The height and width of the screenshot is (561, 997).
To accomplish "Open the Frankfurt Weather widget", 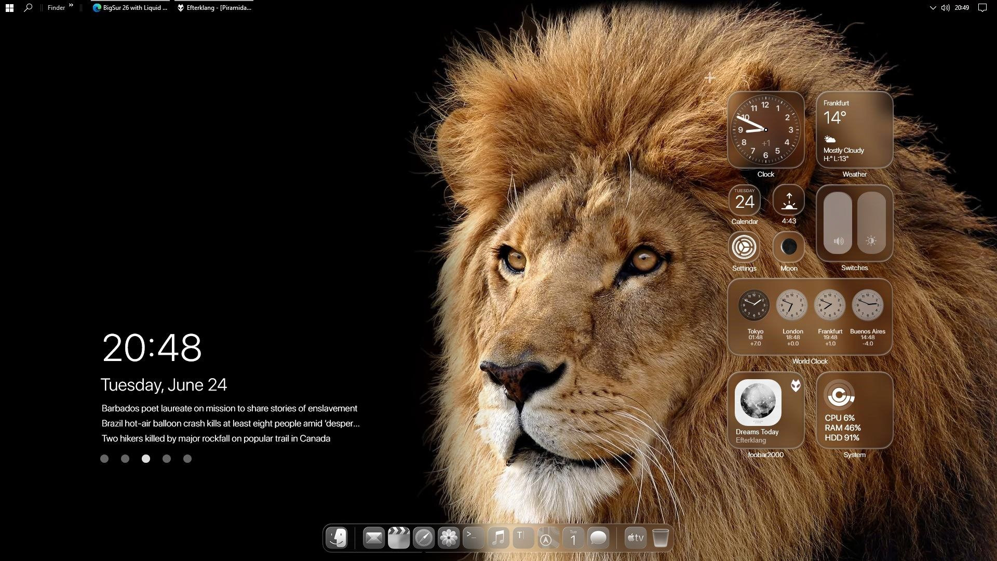I will (x=854, y=130).
